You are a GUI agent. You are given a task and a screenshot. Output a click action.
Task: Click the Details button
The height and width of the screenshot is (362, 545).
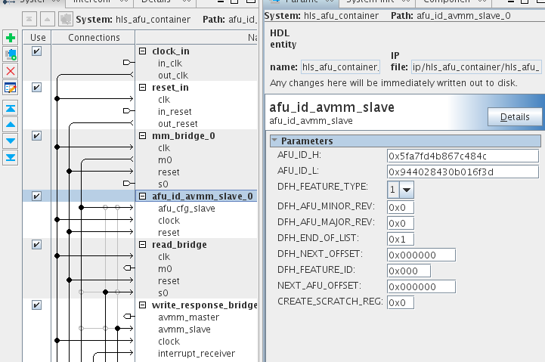click(515, 117)
